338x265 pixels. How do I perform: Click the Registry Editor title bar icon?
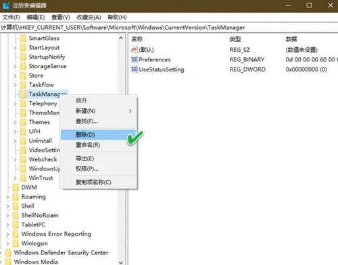(6, 5)
